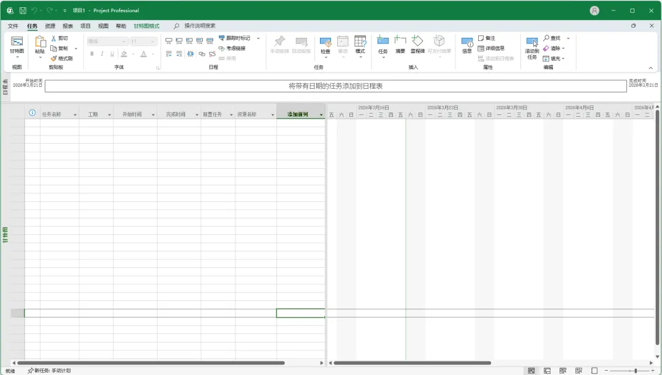This screenshot has width=662, height=375.
Task: Click the Indent Task icon
Action: 179,53
